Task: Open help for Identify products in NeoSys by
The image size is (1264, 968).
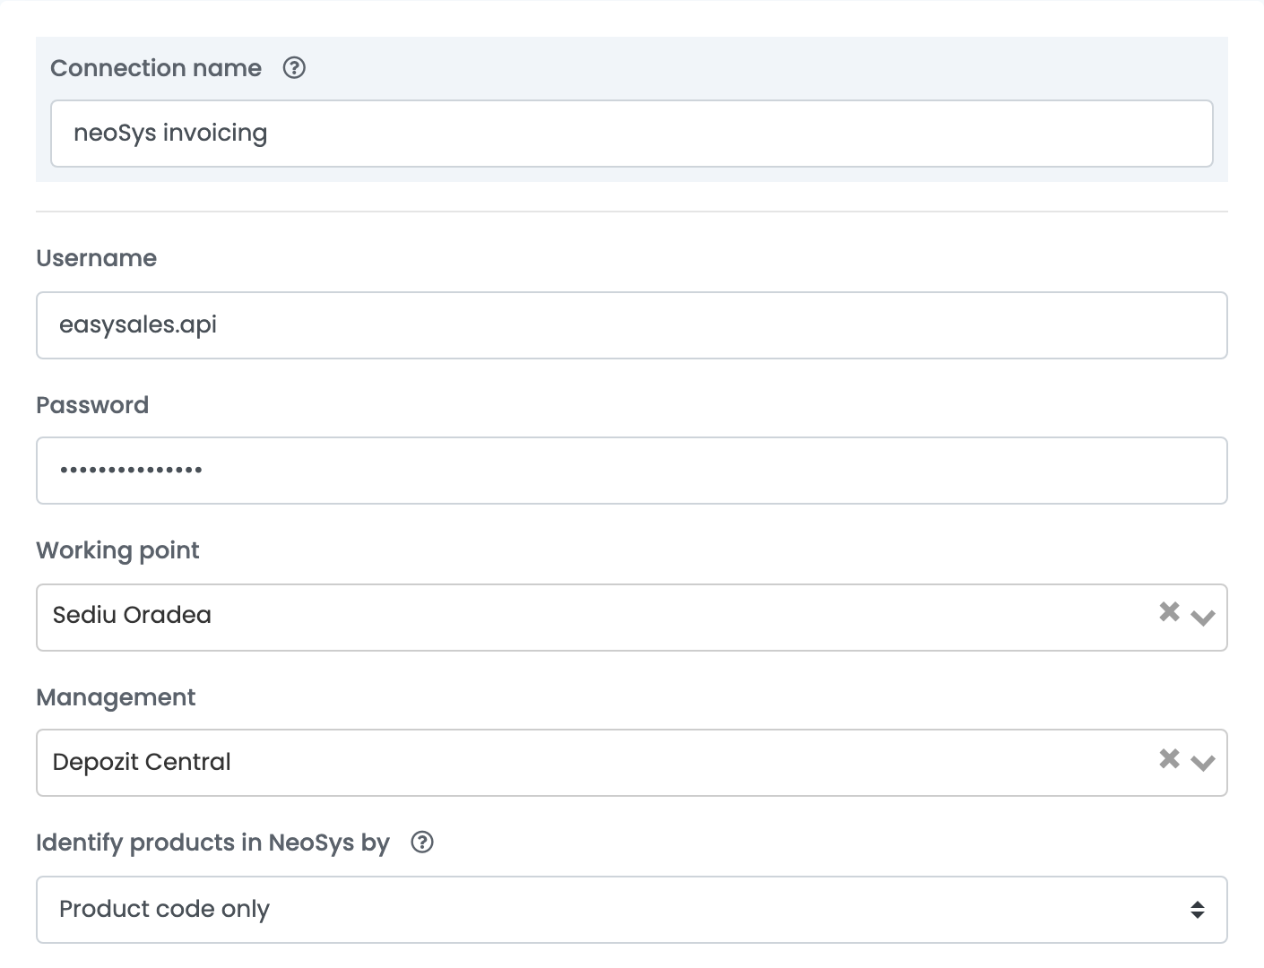Action: (x=422, y=843)
